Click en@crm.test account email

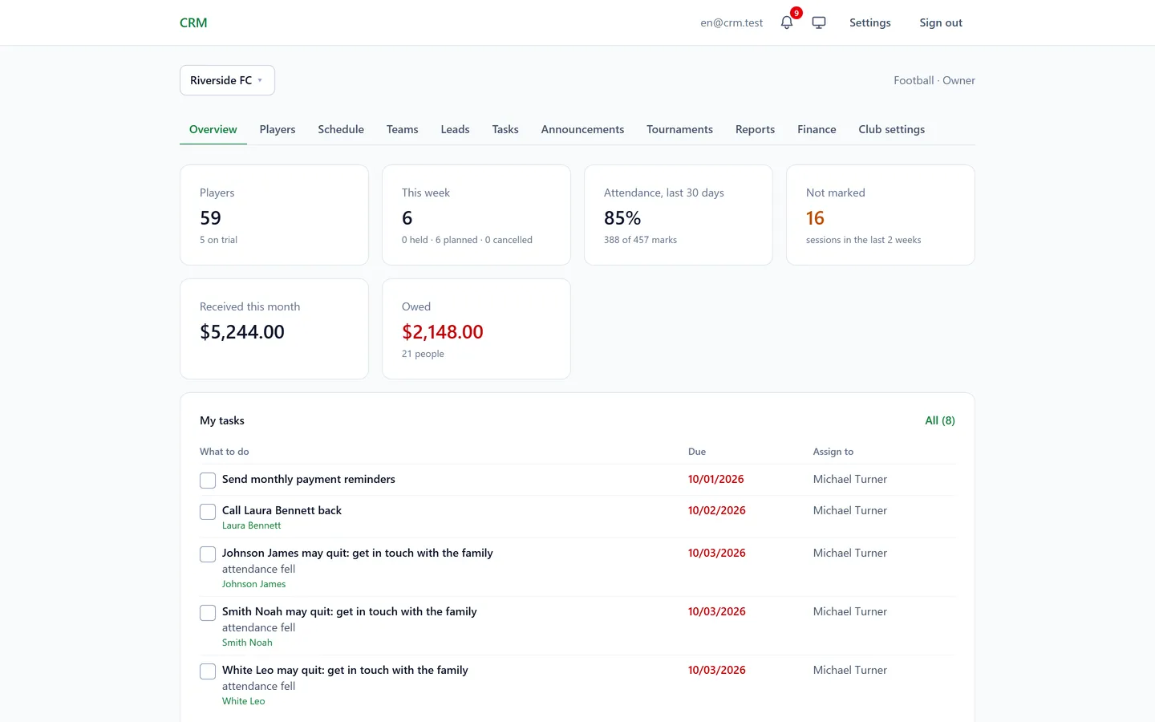click(x=731, y=22)
